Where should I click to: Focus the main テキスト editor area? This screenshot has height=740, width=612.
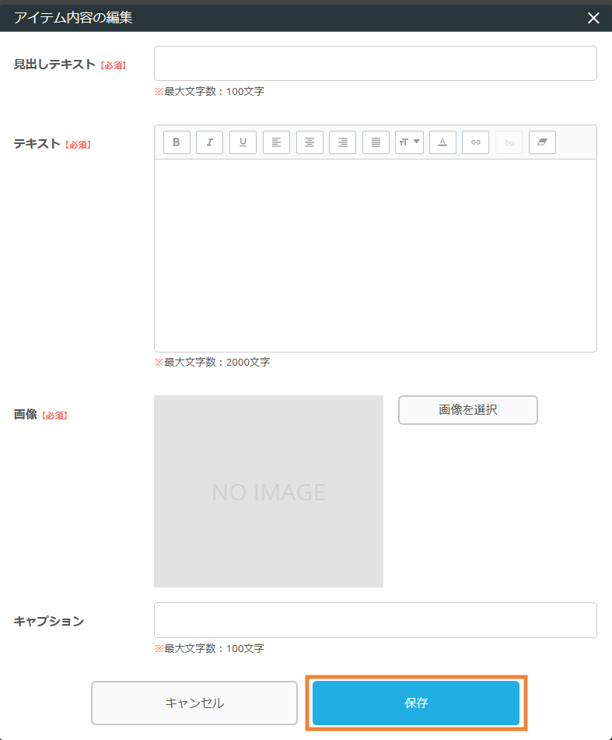click(376, 255)
